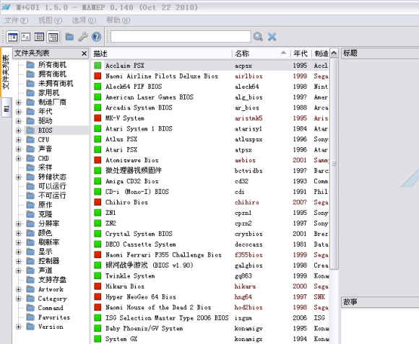The height and width of the screenshot is (344, 419).
Task: Open the 视图(V) menu
Action: (x=51, y=20)
